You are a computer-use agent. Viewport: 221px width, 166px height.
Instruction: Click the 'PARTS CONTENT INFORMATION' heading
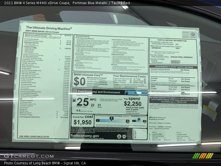point(172,40)
